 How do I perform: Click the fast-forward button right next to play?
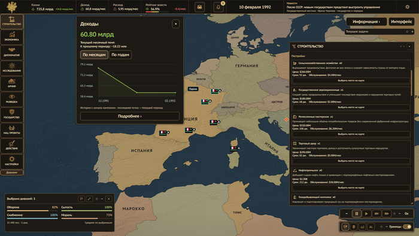click(377, 214)
